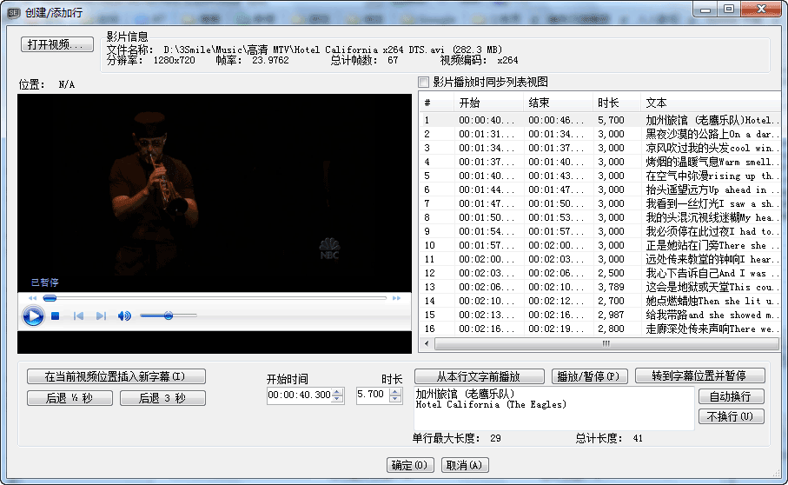Sort list by the 开始 column header
Viewport: 788px width, 485px height.
(x=488, y=103)
